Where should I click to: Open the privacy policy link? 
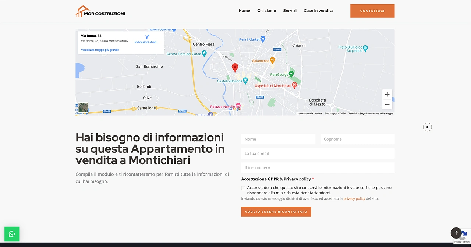(x=354, y=198)
